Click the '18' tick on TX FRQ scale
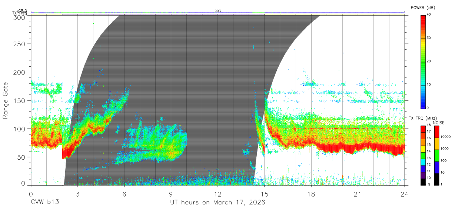The height and width of the screenshot is (210, 455). 429,126
